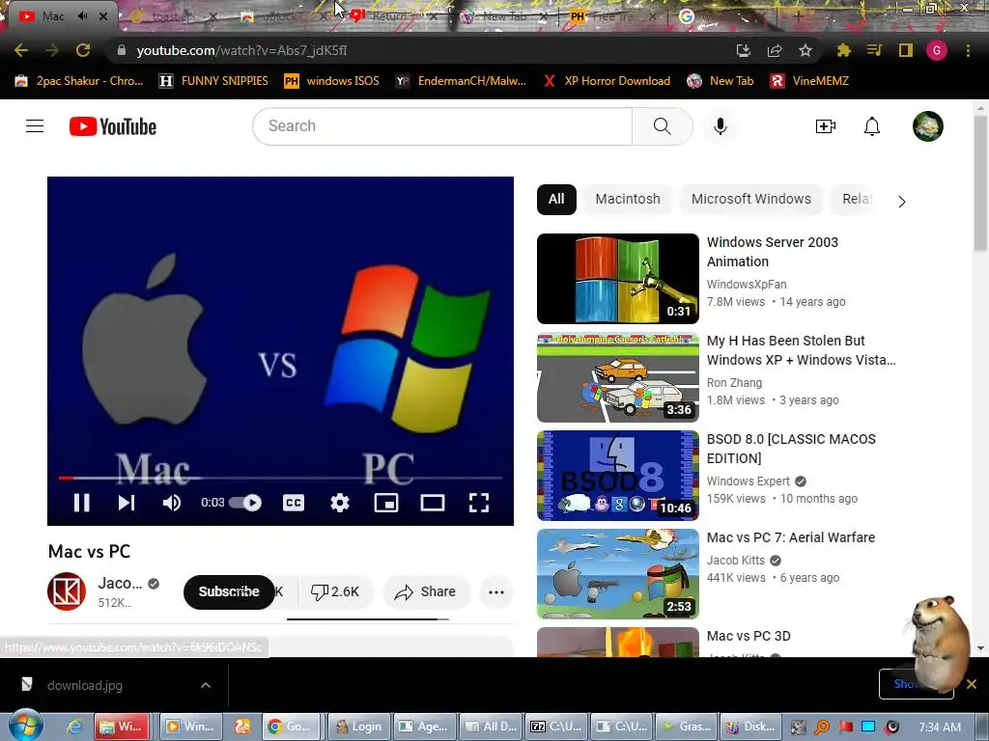Switch to theater mode
989x741 pixels.
[433, 502]
